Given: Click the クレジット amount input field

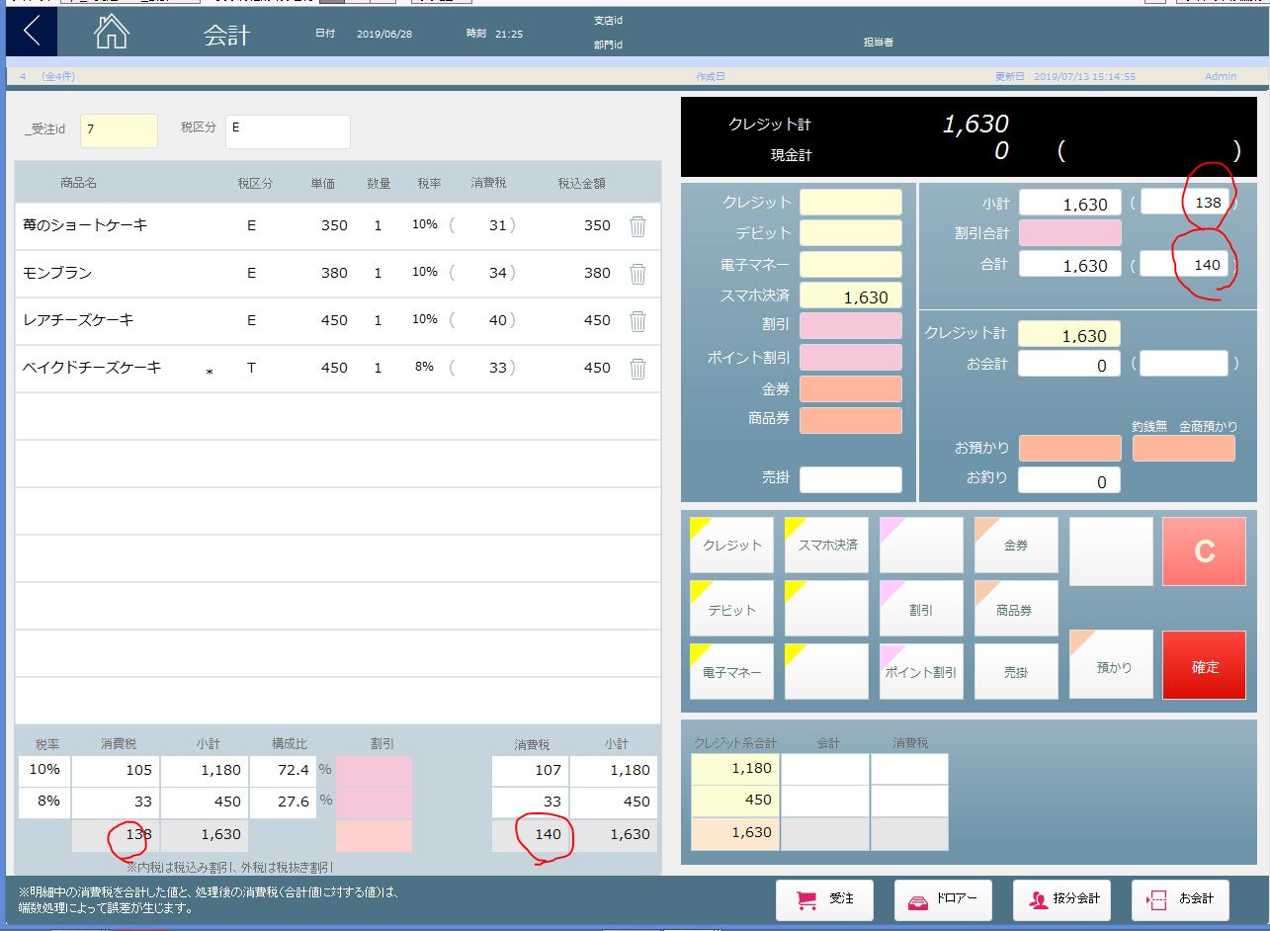Looking at the screenshot, I should [x=851, y=202].
